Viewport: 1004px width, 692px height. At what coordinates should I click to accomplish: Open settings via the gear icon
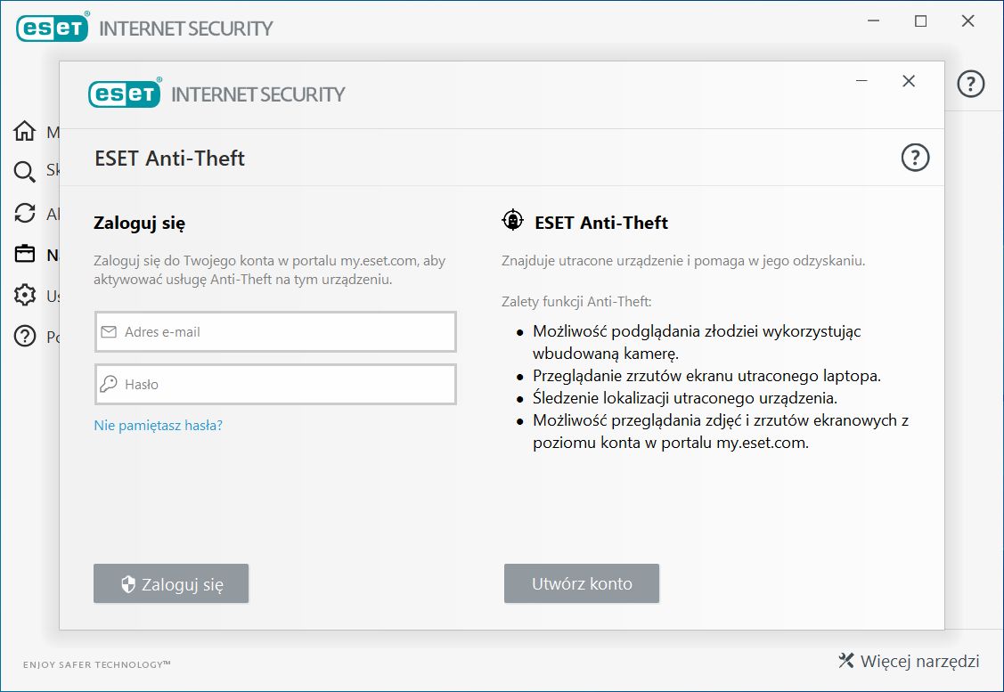click(24, 295)
